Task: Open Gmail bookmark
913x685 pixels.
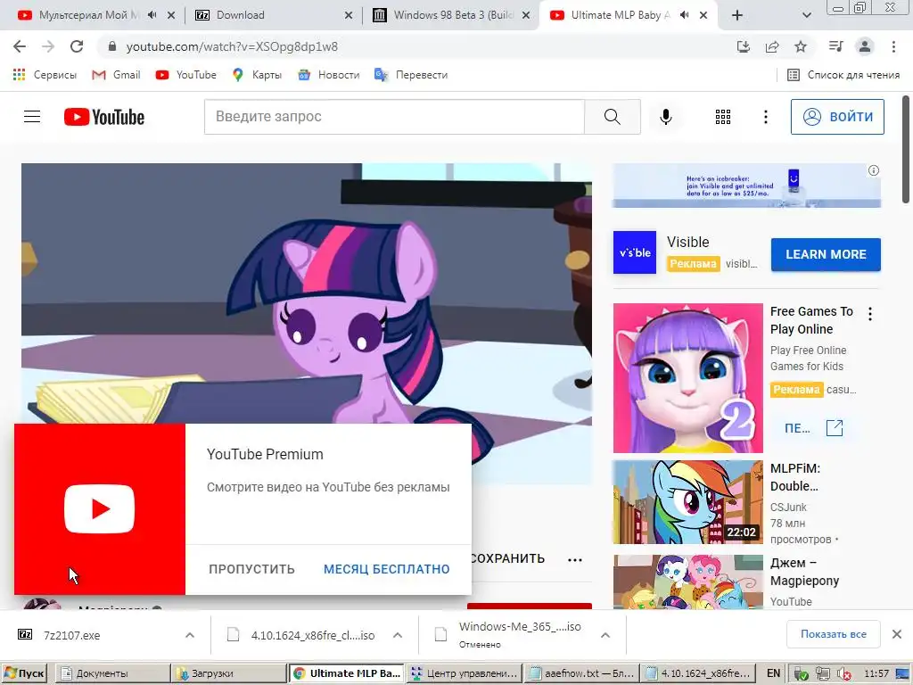Action: [117, 75]
